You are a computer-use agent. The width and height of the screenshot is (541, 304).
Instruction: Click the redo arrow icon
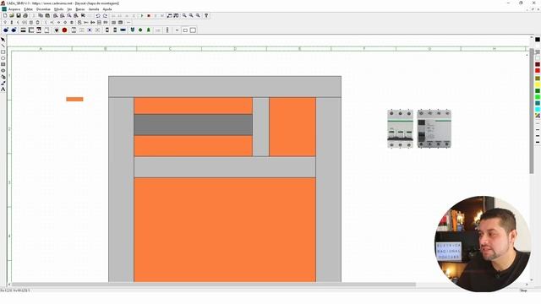(x=105, y=15)
